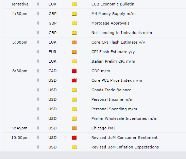The width and height of the screenshot is (186, 159).
Task: Open the Prelim Wholesale Inventories m/m event
Action: (124, 118)
